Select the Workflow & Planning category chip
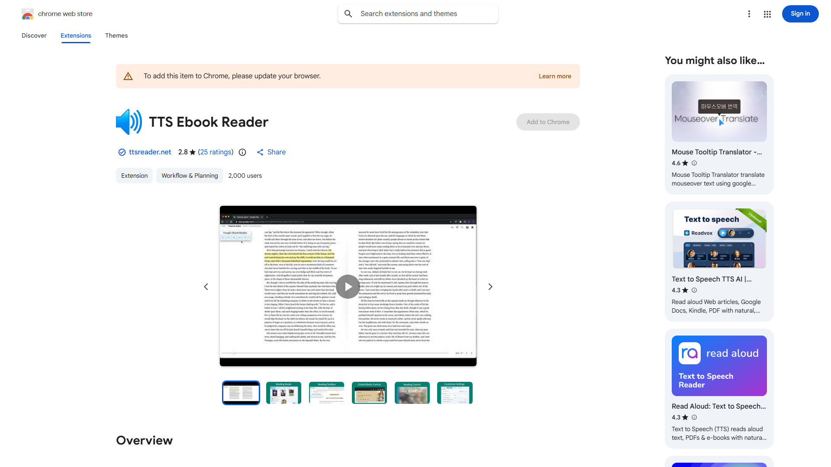This screenshot has height=467, width=831. click(190, 176)
